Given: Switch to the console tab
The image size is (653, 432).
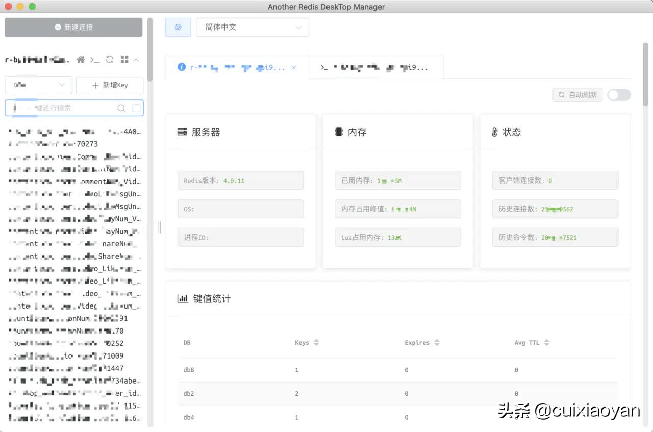Looking at the screenshot, I should point(376,67).
